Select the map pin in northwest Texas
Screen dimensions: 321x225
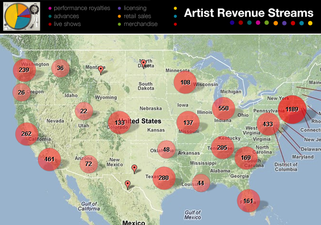point(134,169)
